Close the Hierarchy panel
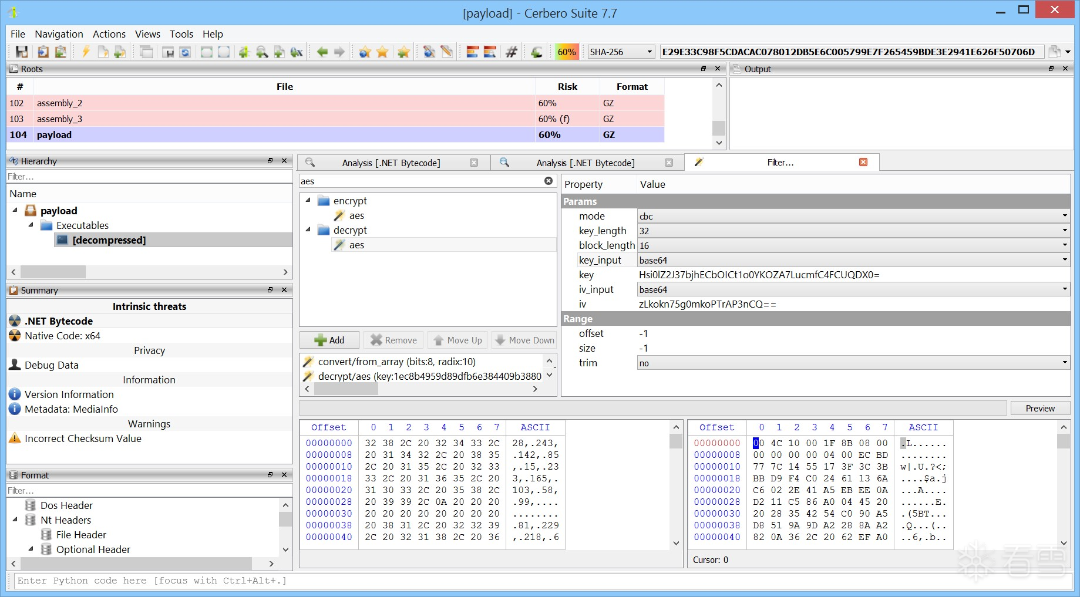This screenshot has height=597, width=1080. pos(284,161)
